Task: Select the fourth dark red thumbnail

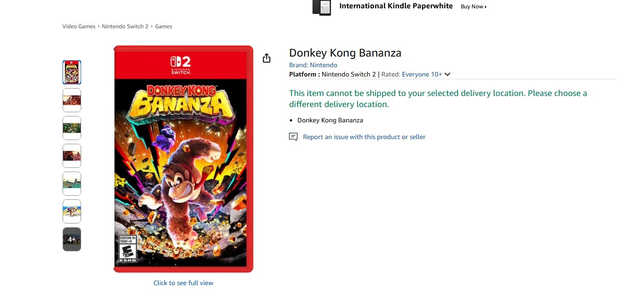Action: coord(72,156)
